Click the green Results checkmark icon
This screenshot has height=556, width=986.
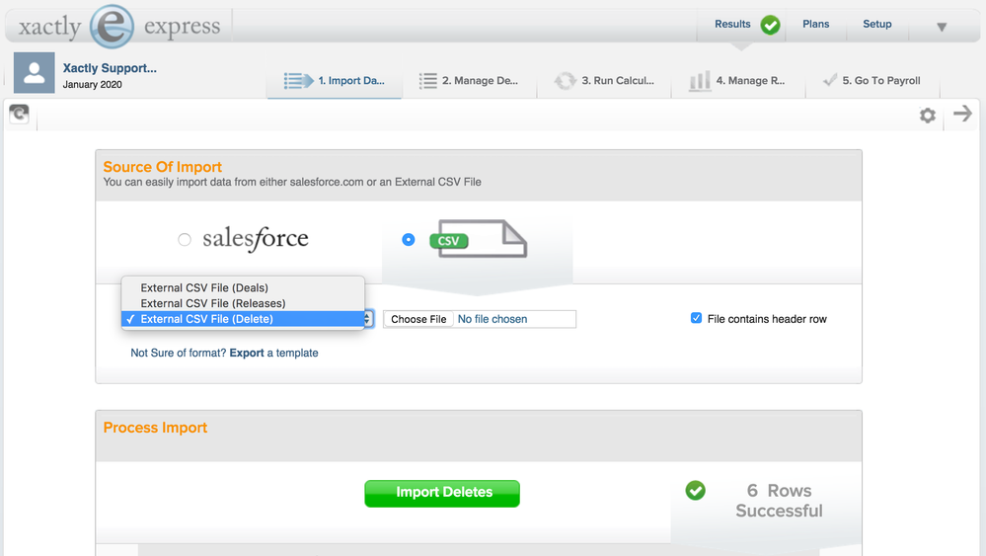tap(770, 25)
